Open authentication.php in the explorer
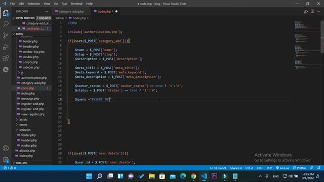The height and width of the screenshot is (182, 324). pos(34,78)
